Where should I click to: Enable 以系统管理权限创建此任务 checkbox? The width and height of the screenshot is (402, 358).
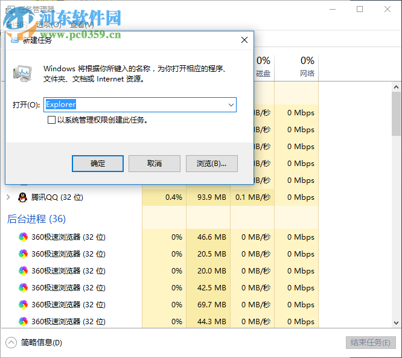(51, 120)
